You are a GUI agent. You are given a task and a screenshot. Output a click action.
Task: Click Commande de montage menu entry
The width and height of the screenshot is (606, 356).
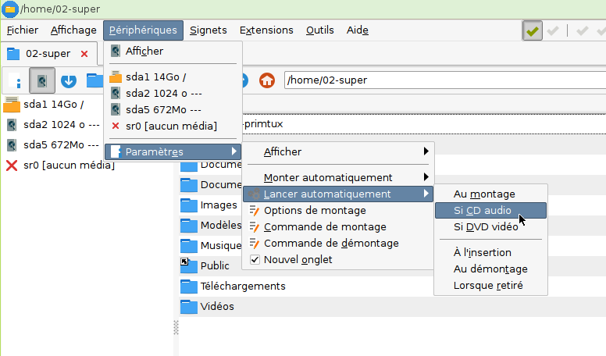pyautogui.click(x=338, y=227)
